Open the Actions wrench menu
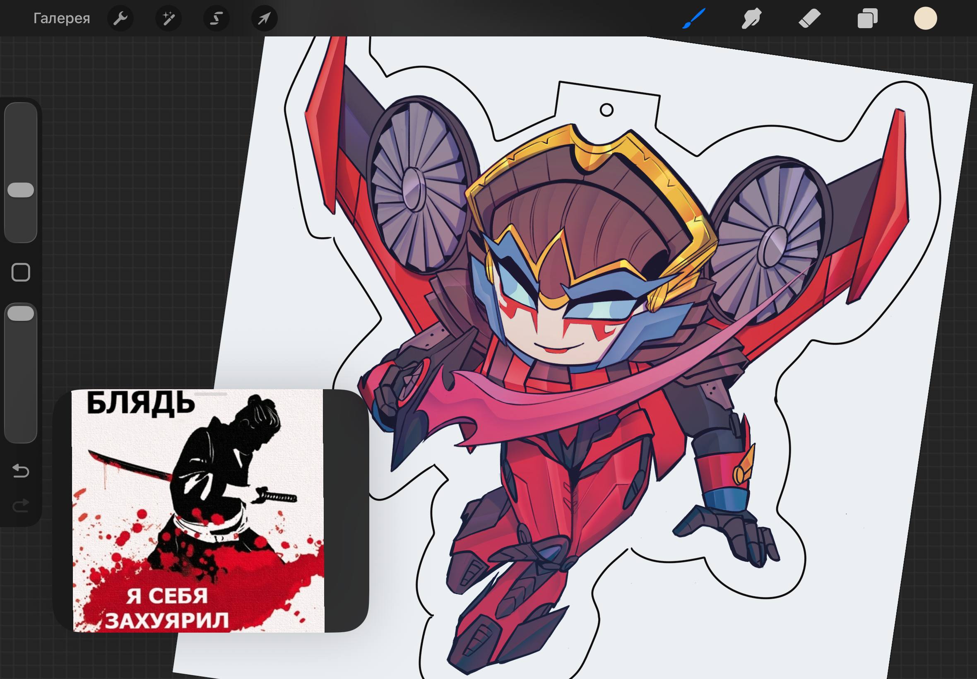Screen dimensions: 977x679 (x=120, y=18)
